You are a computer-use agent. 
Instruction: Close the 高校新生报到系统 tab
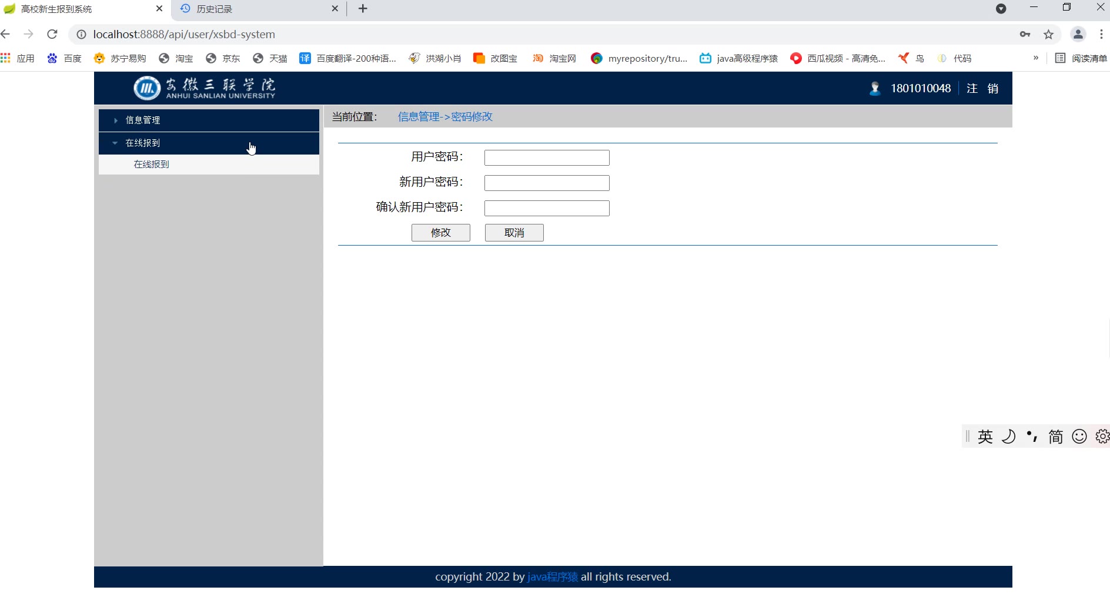(159, 9)
